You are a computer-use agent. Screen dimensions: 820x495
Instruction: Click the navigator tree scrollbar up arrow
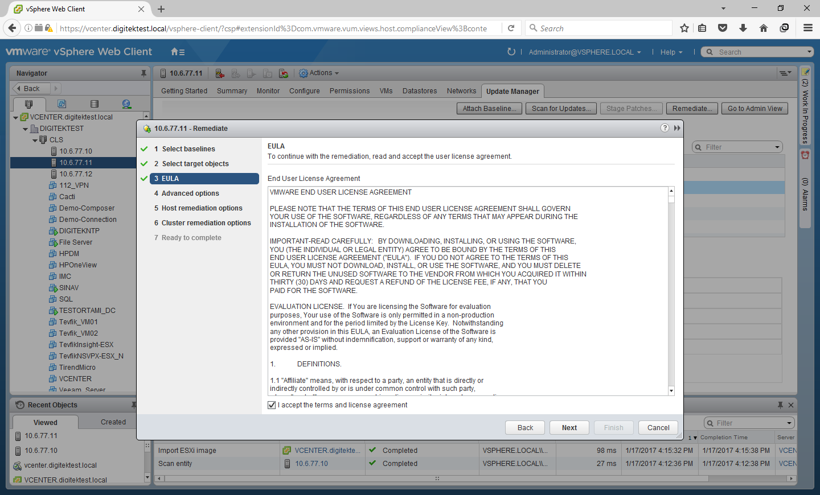(146, 116)
